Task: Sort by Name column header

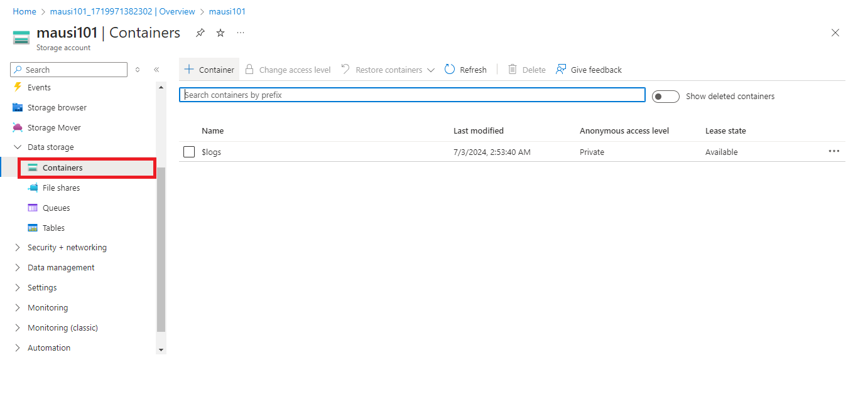Action: coord(213,131)
